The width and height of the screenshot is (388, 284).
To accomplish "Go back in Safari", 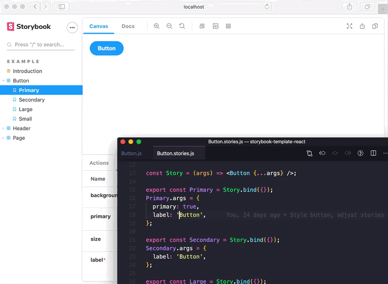I will tap(35, 7).
